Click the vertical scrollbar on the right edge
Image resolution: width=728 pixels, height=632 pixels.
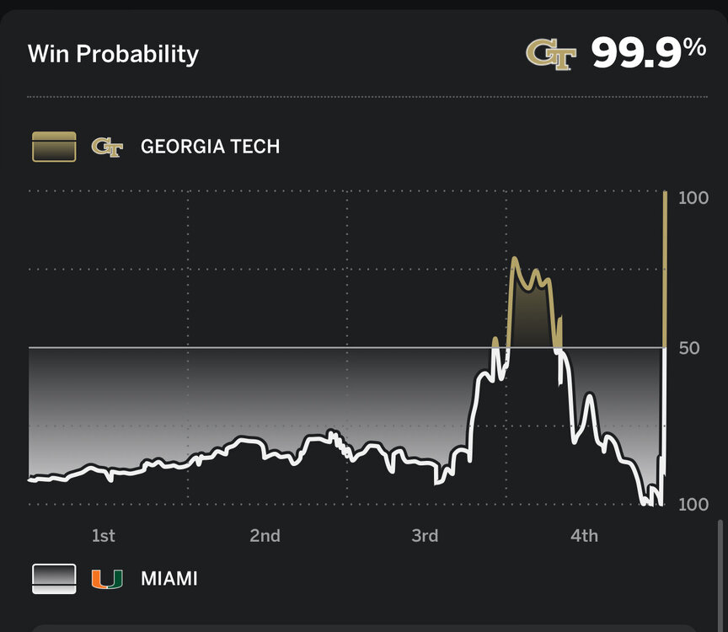[x=720, y=573]
